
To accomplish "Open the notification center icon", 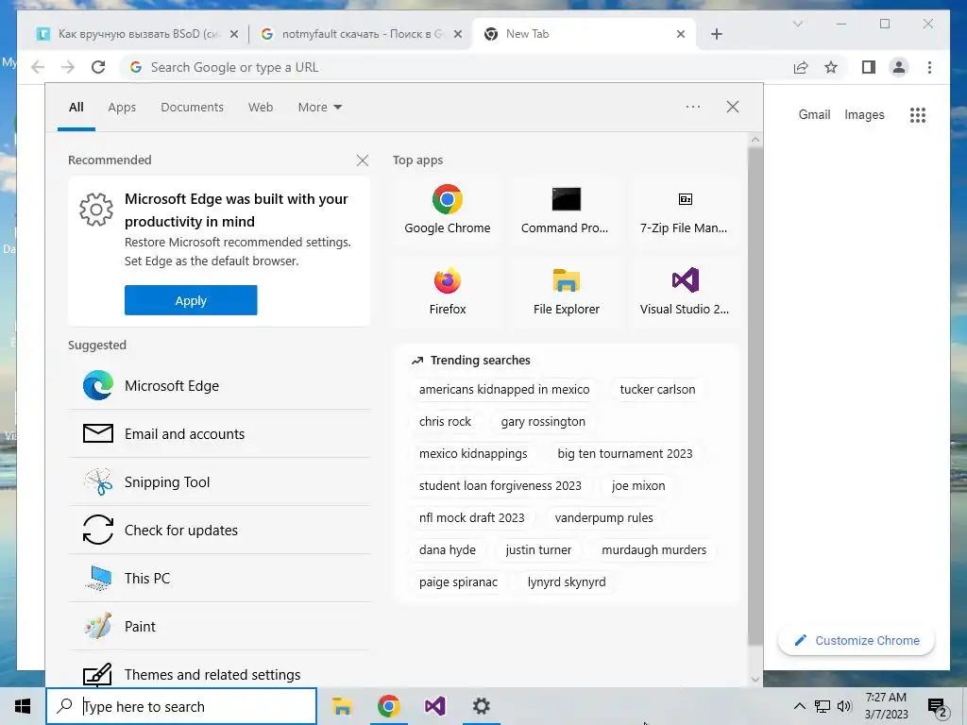I will point(938,707).
